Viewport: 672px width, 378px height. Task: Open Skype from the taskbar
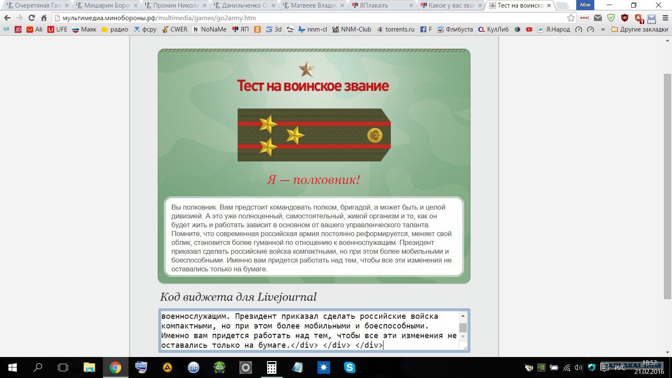[x=349, y=367]
